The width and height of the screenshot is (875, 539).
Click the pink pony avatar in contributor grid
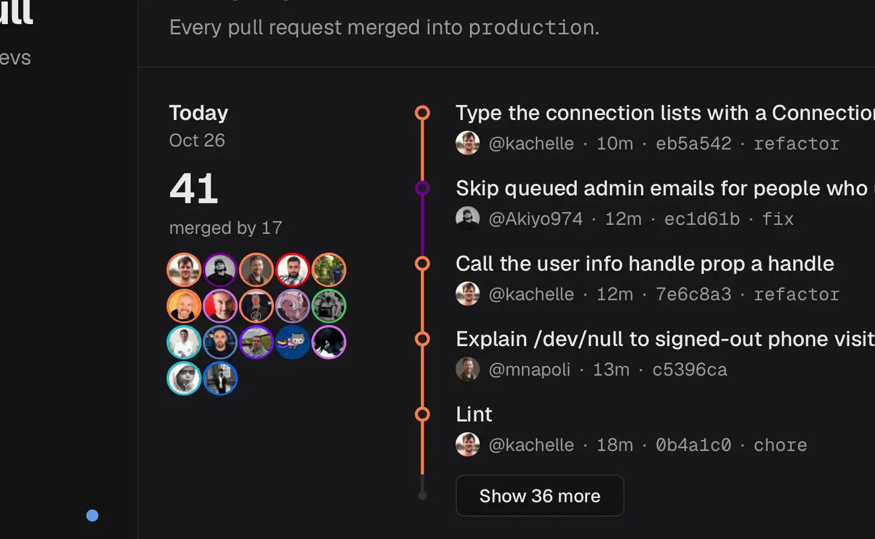293,306
